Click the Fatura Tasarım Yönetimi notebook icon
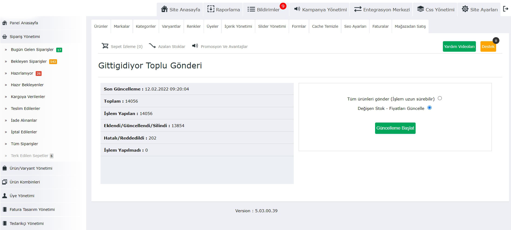This screenshot has width=511, height=230. click(5, 209)
